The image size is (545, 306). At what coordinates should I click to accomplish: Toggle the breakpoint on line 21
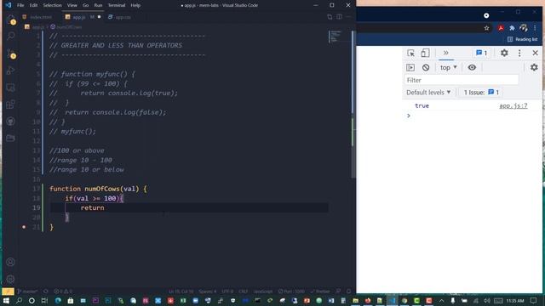[24, 227]
